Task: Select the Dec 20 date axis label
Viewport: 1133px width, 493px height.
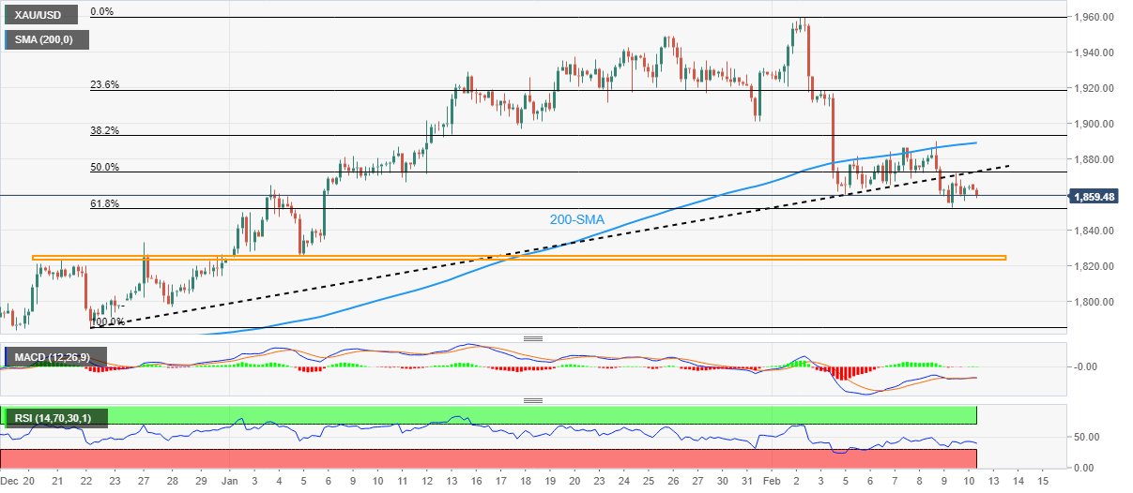Action: click(x=18, y=479)
